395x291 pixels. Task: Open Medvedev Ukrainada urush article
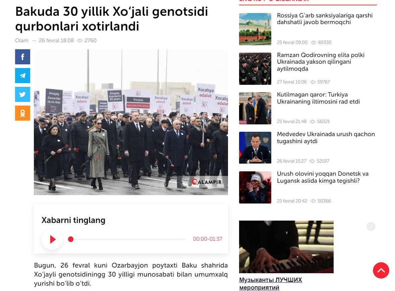coord(326,138)
